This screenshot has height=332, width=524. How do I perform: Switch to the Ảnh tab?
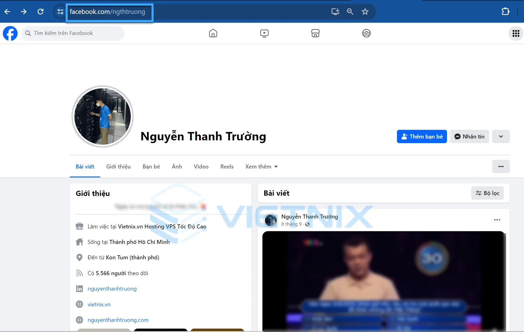tap(177, 166)
